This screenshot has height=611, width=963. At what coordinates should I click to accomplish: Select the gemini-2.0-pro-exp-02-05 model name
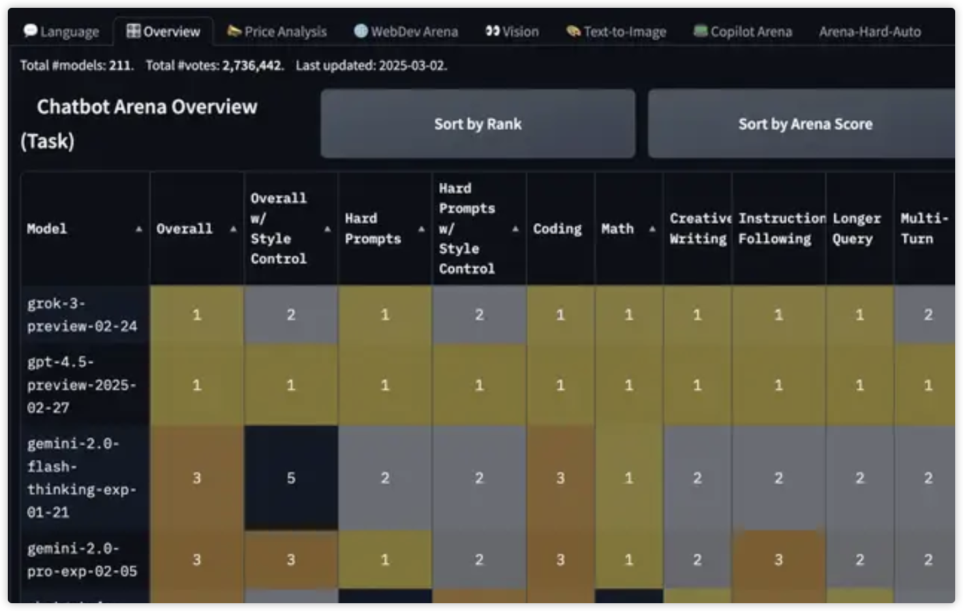click(x=82, y=560)
